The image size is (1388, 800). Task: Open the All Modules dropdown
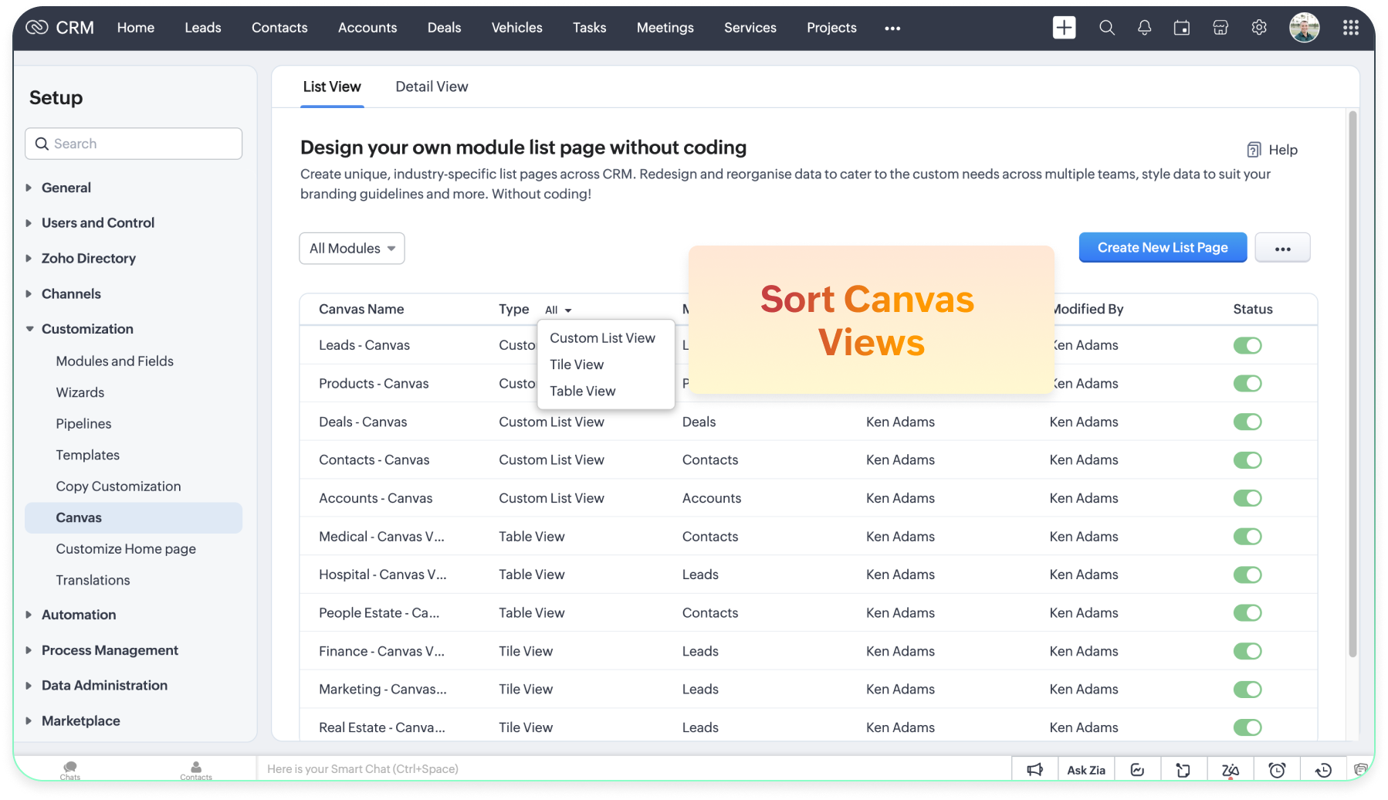pos(352,249)
